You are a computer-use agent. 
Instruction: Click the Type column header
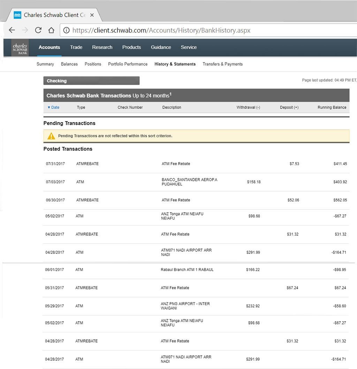(81, 107)
